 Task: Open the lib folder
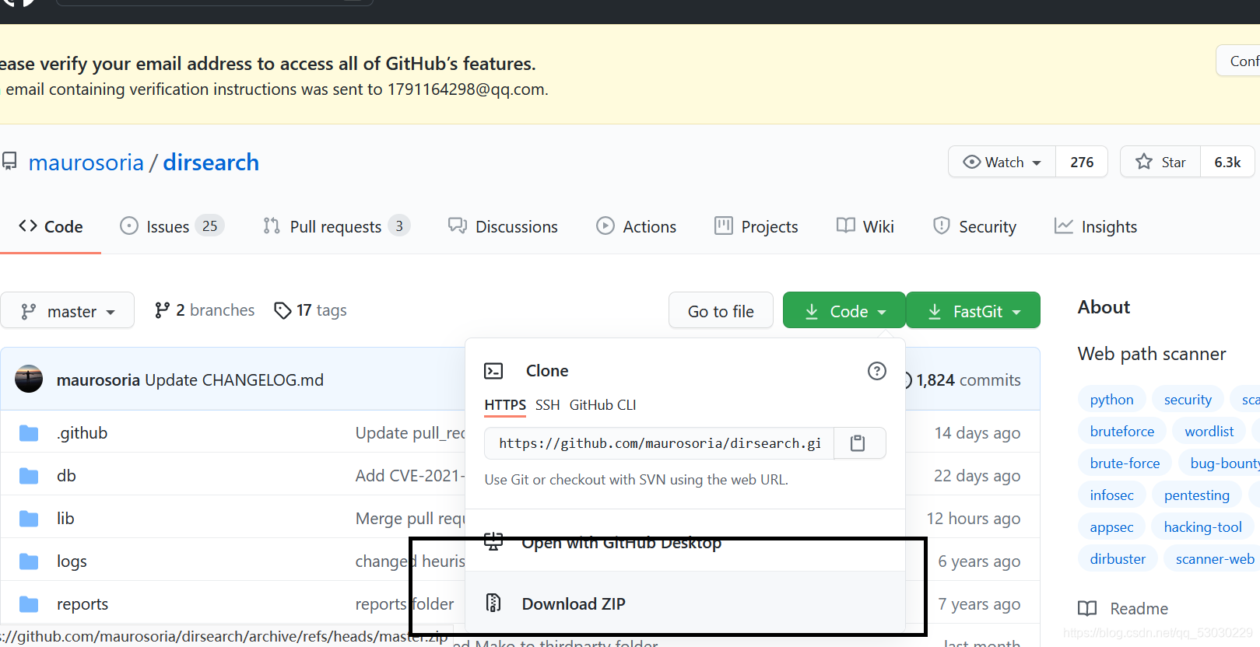coord(65,519)
